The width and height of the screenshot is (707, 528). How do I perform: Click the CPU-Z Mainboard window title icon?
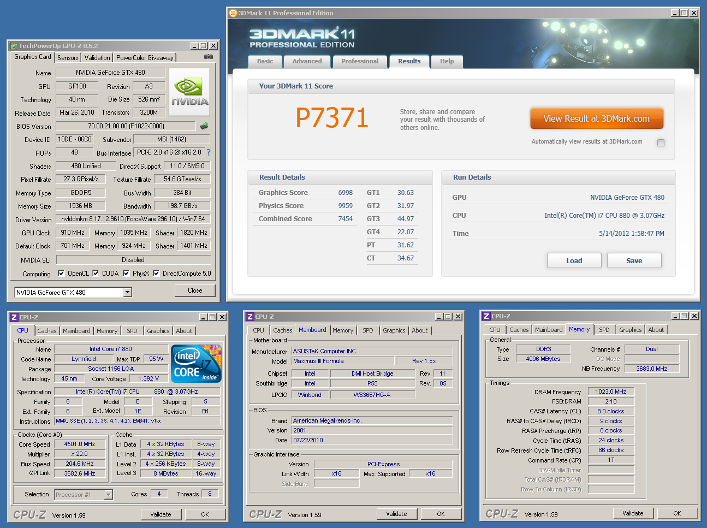(250, 317)
